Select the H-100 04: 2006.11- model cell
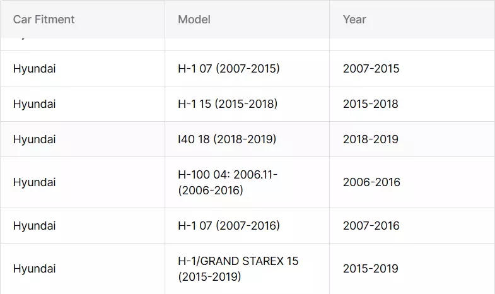495x294 pixels. (x=247, y=182)
